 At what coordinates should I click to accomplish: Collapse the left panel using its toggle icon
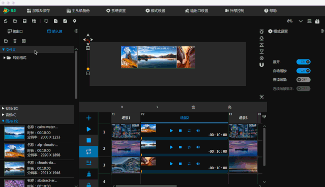[76, 31]
